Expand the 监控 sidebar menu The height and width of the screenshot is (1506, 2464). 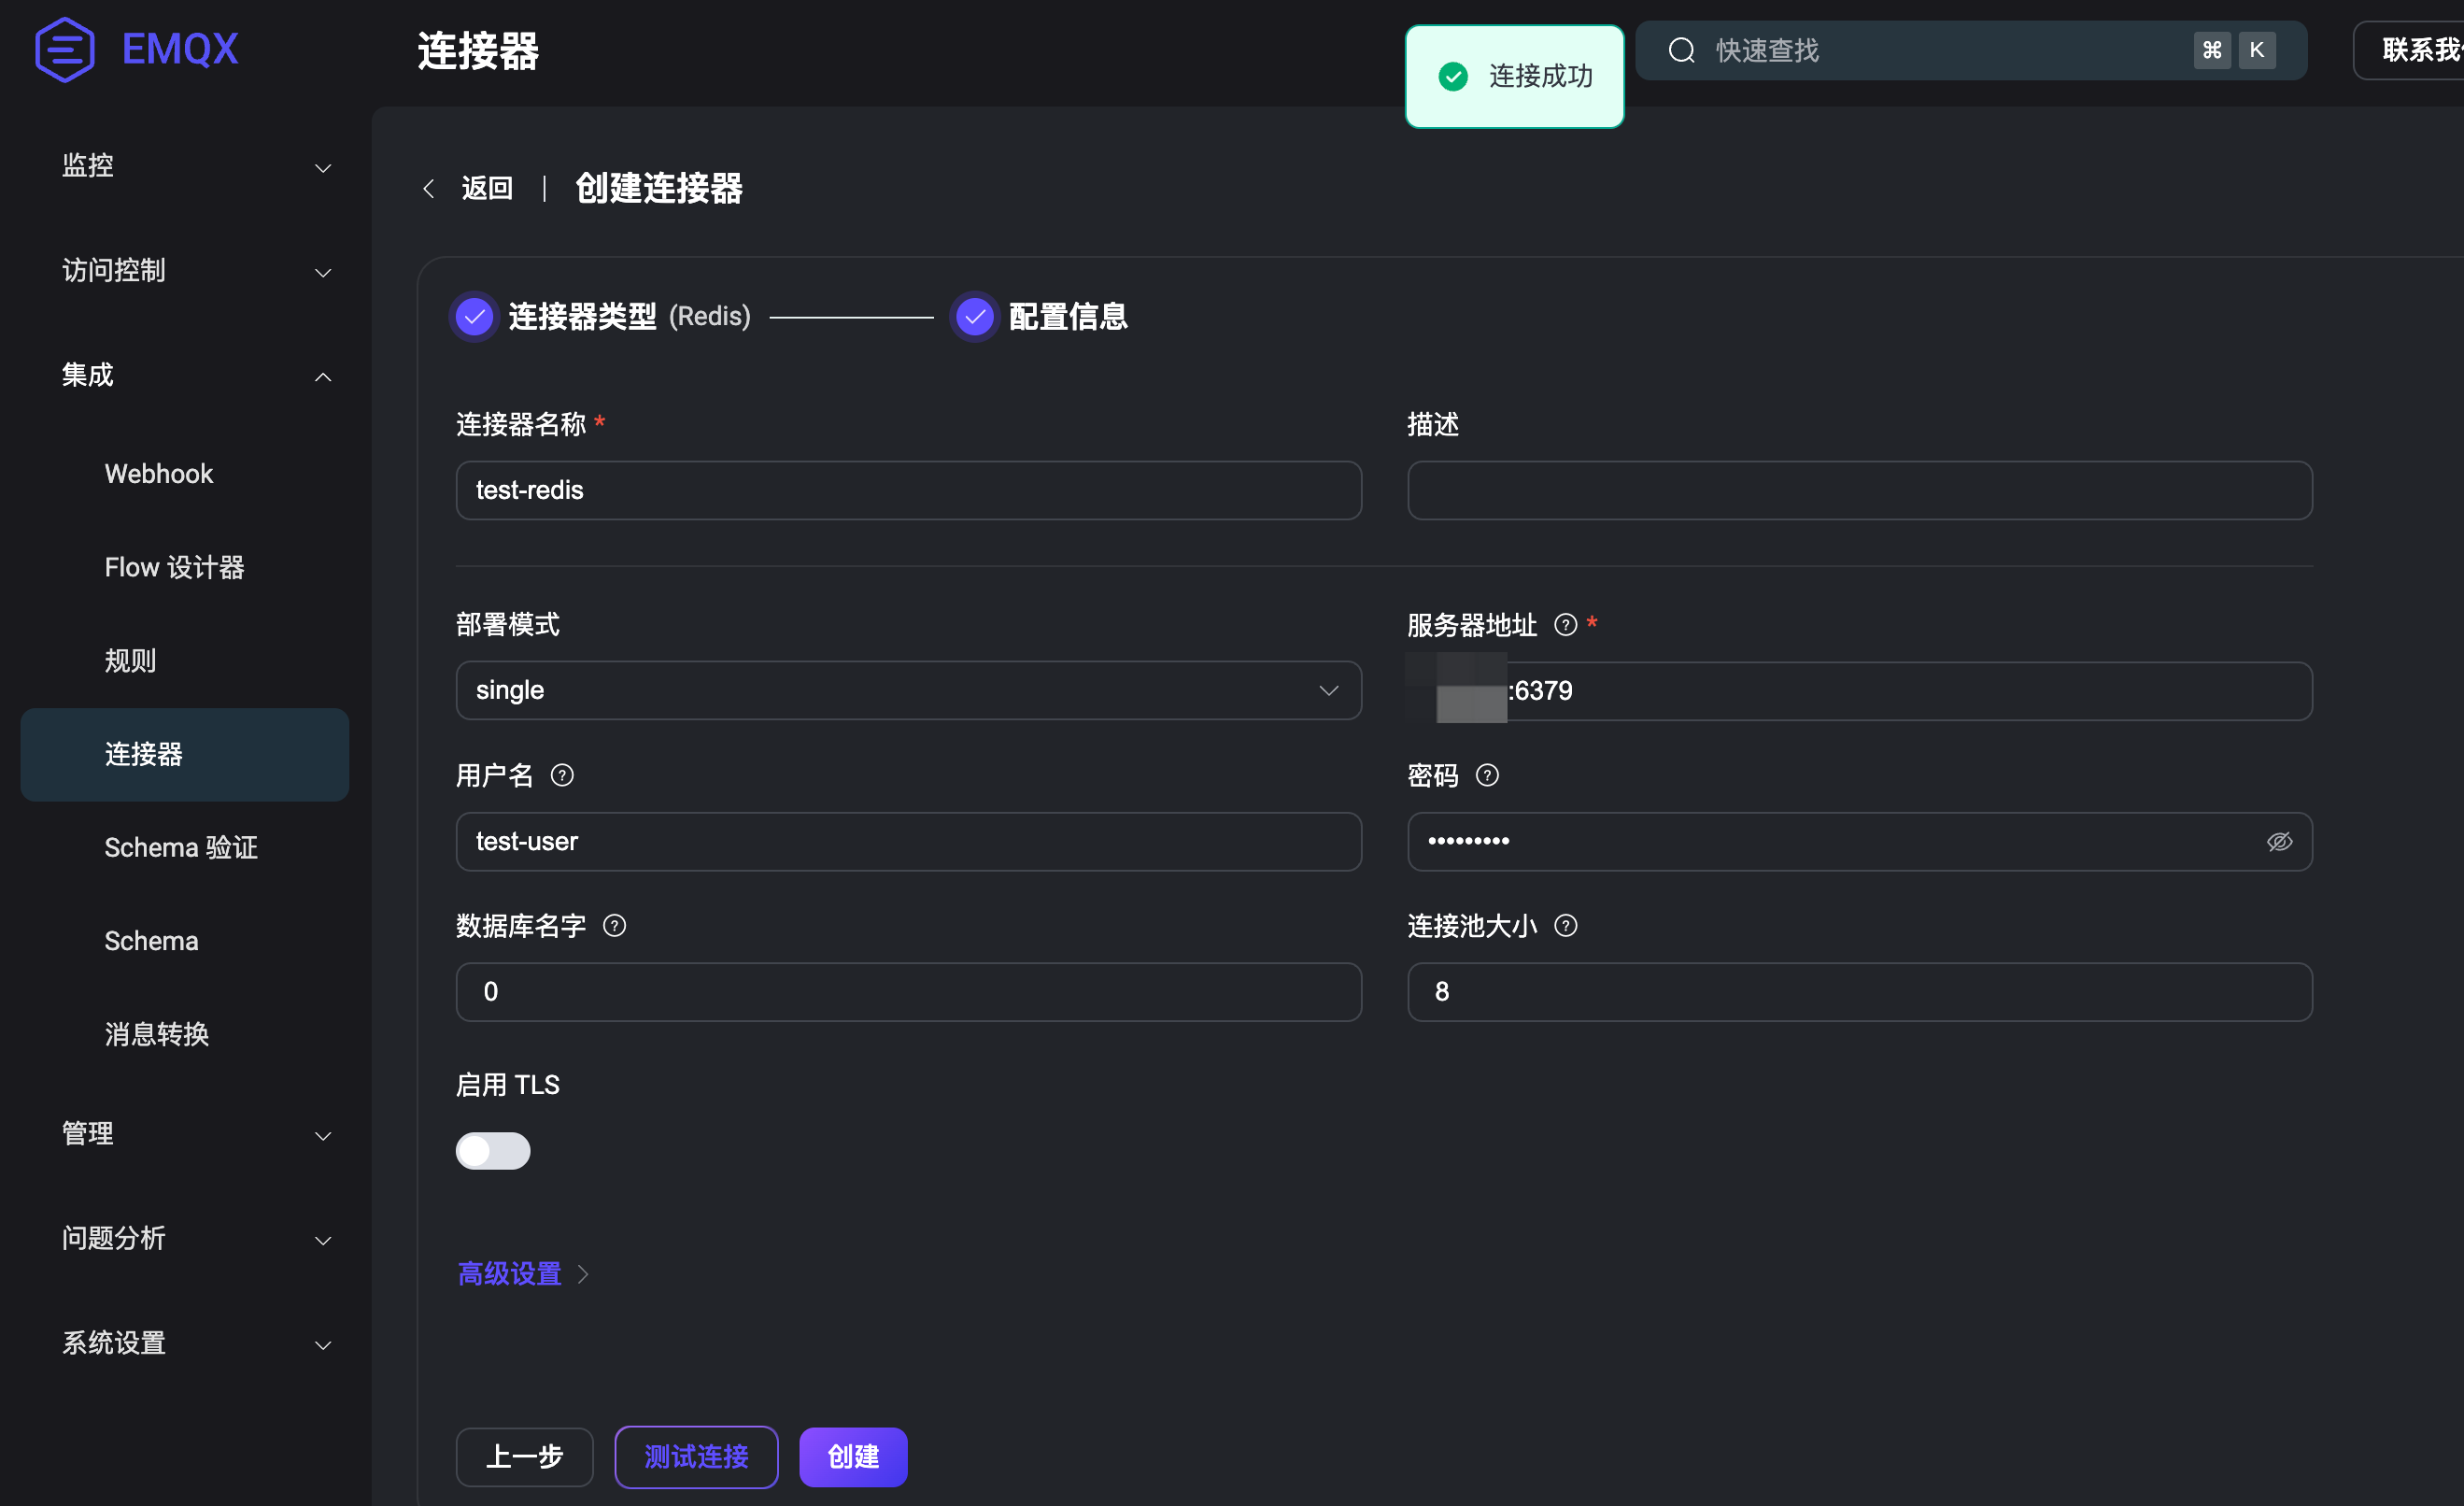pyautogui.click(x=196, y=166)
